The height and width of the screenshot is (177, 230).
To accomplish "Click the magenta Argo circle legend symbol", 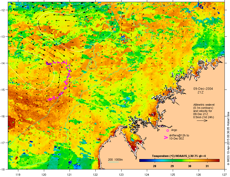I will 168,130.
